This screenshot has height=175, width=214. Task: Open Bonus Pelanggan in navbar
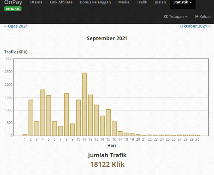(x=95, y=3)
